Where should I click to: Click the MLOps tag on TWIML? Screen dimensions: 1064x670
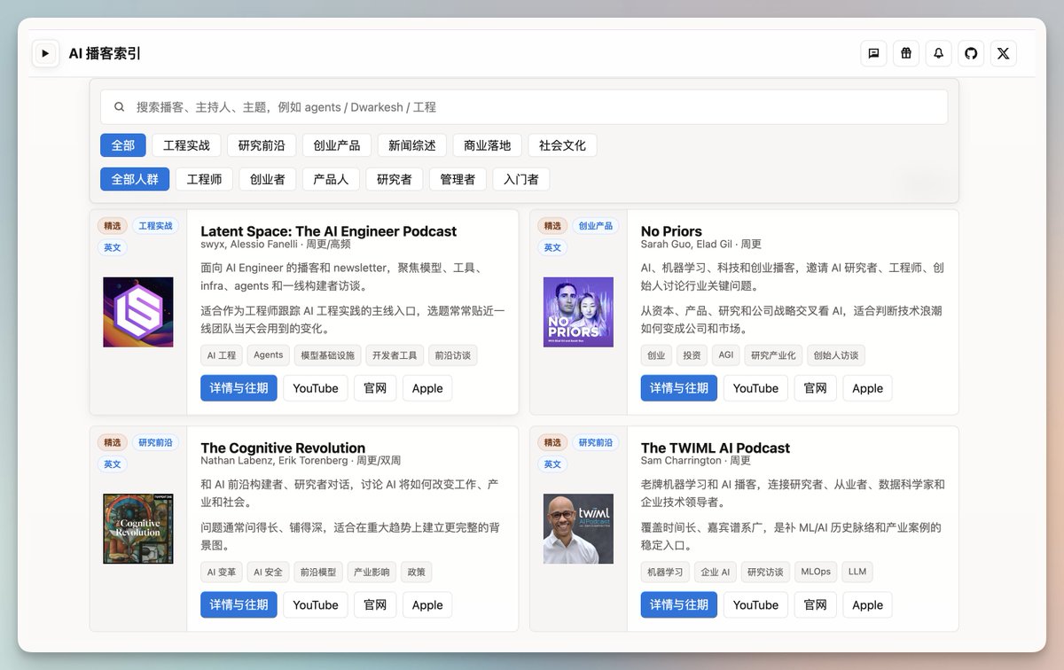816,572
